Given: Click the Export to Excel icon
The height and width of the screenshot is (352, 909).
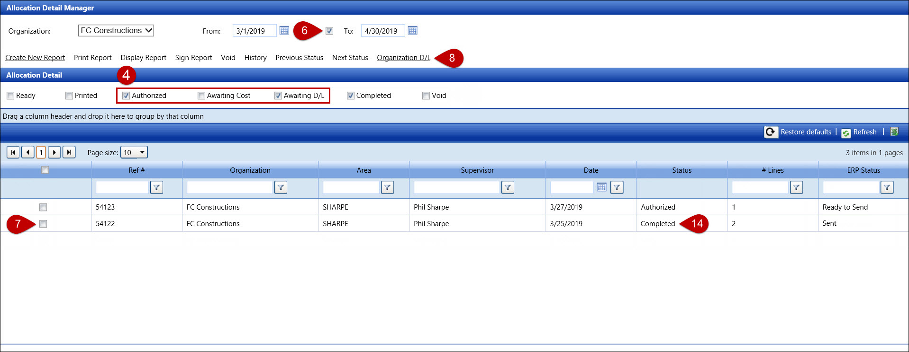Looking at the screenshot, I should click(894, 132).
